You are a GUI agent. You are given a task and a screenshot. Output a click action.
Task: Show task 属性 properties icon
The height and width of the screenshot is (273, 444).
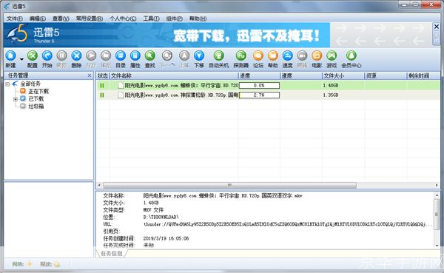pos(135,55)
